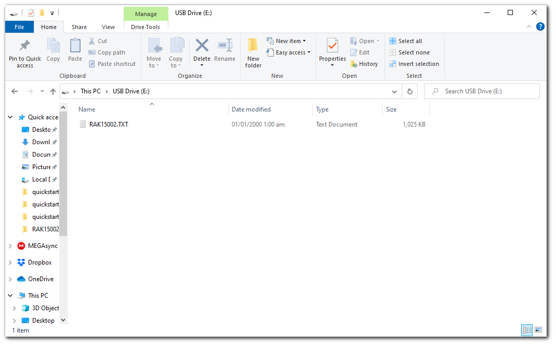Screen dimensions: 556x346
Task: Open the Help question mark
Action: point(540,26)
